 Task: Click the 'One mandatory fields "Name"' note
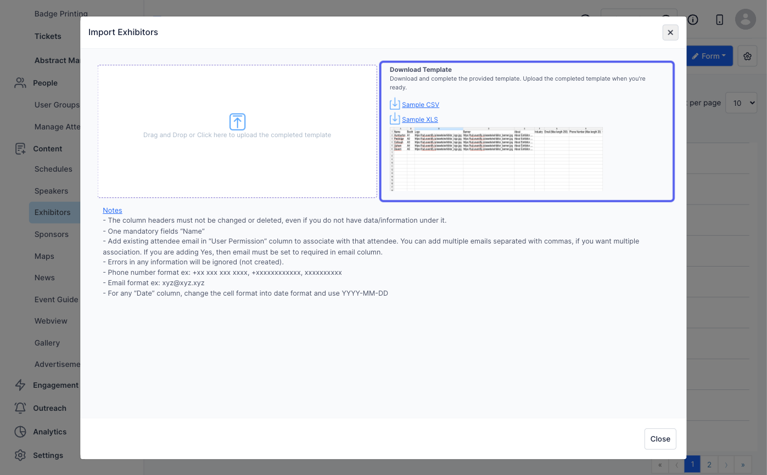tap(154, 231)
